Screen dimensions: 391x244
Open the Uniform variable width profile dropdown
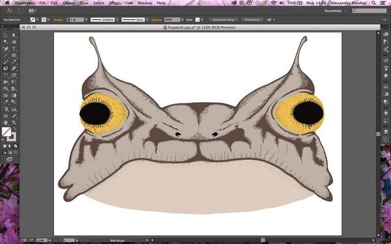(x=117, y=20)
